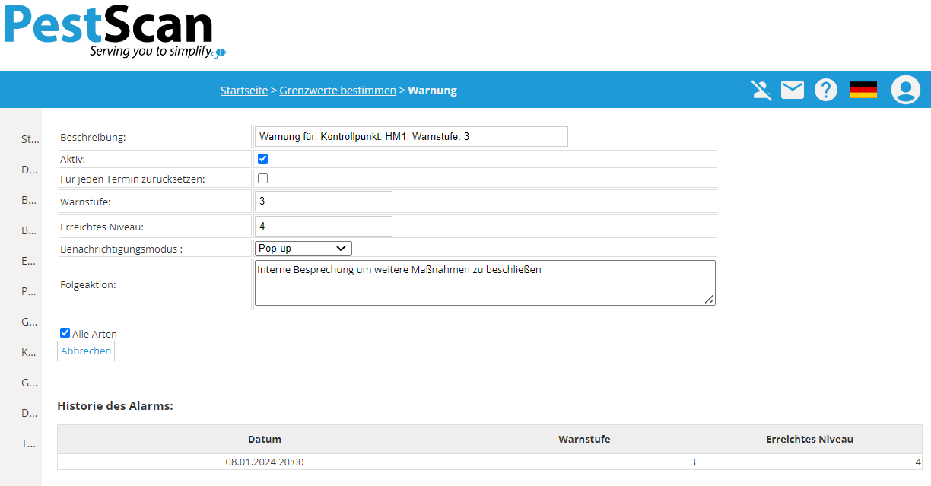931x486 pixels.
Task: Click the Erreichtes Niveau column header
Action: click(809, 439)
